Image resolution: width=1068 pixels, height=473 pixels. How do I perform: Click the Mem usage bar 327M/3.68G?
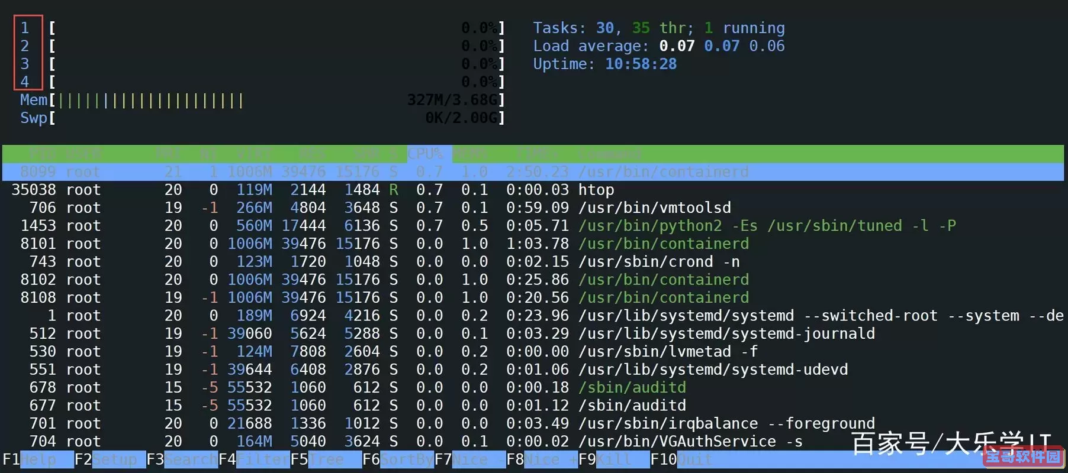tap(262, 100)
